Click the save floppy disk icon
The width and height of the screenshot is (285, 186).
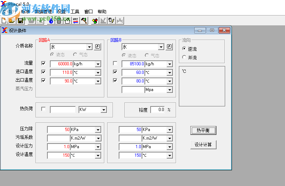[20, 21]
